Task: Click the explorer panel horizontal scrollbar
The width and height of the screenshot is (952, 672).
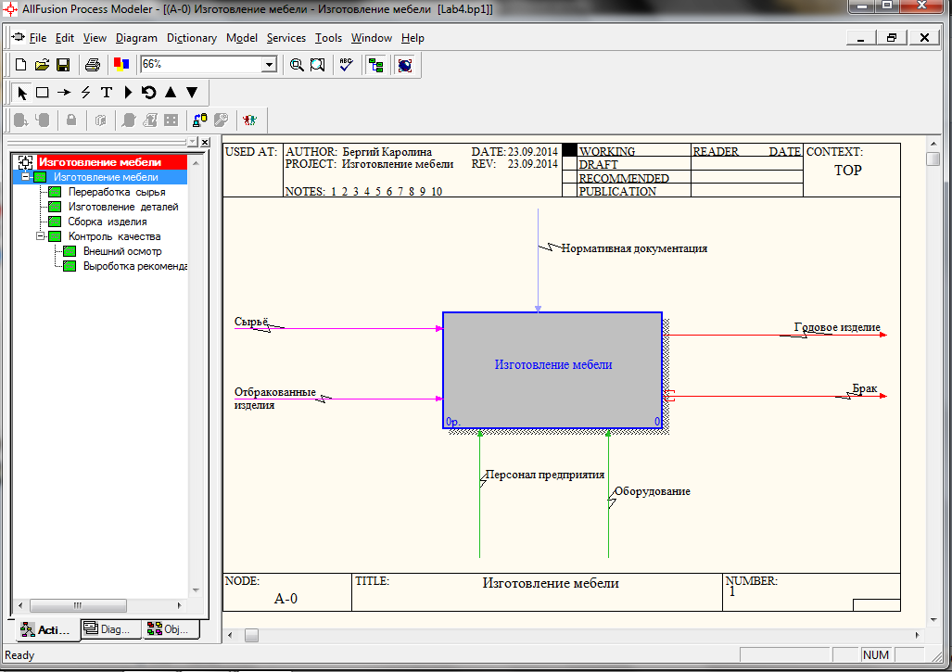Action: 100,605
